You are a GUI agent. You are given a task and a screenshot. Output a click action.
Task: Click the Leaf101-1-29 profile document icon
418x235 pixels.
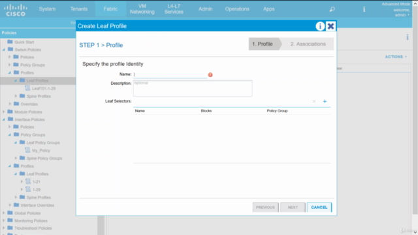tap(27, 88)
